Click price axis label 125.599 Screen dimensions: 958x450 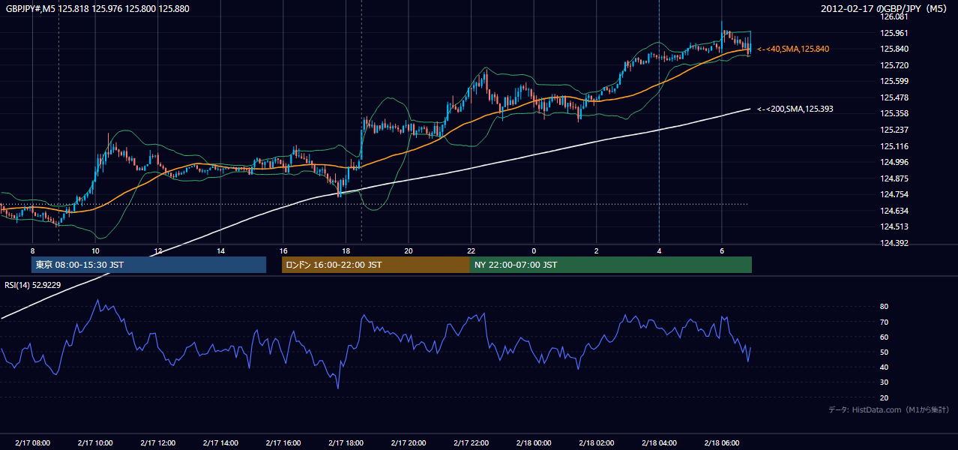point(895,81)
